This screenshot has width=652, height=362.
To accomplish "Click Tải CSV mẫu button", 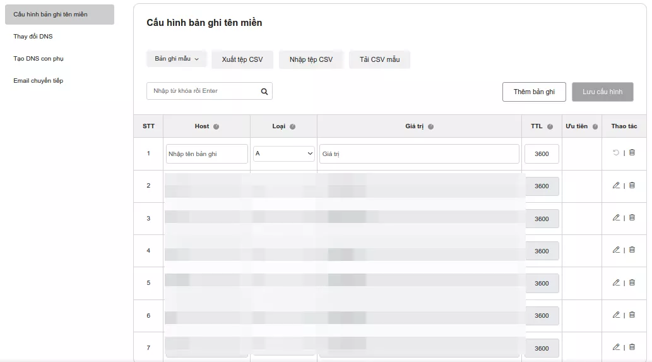I will [379, 59].
